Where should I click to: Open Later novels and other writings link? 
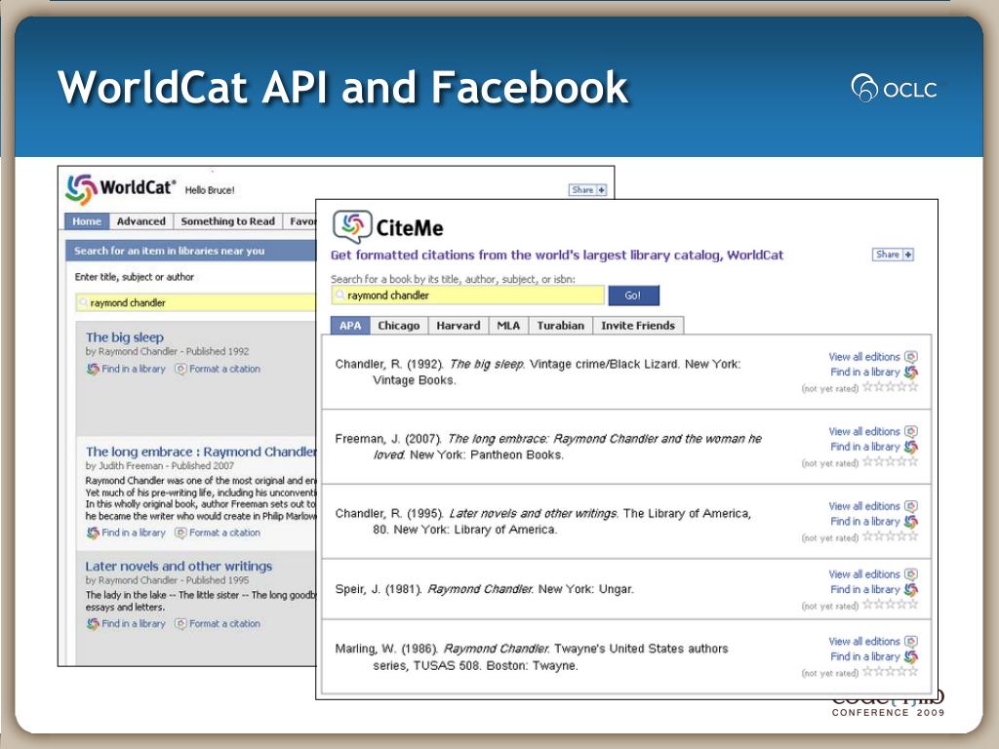(179, 567)
